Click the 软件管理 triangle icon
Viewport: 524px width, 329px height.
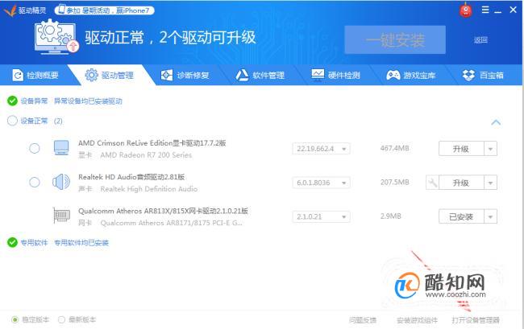coord(242,75)
